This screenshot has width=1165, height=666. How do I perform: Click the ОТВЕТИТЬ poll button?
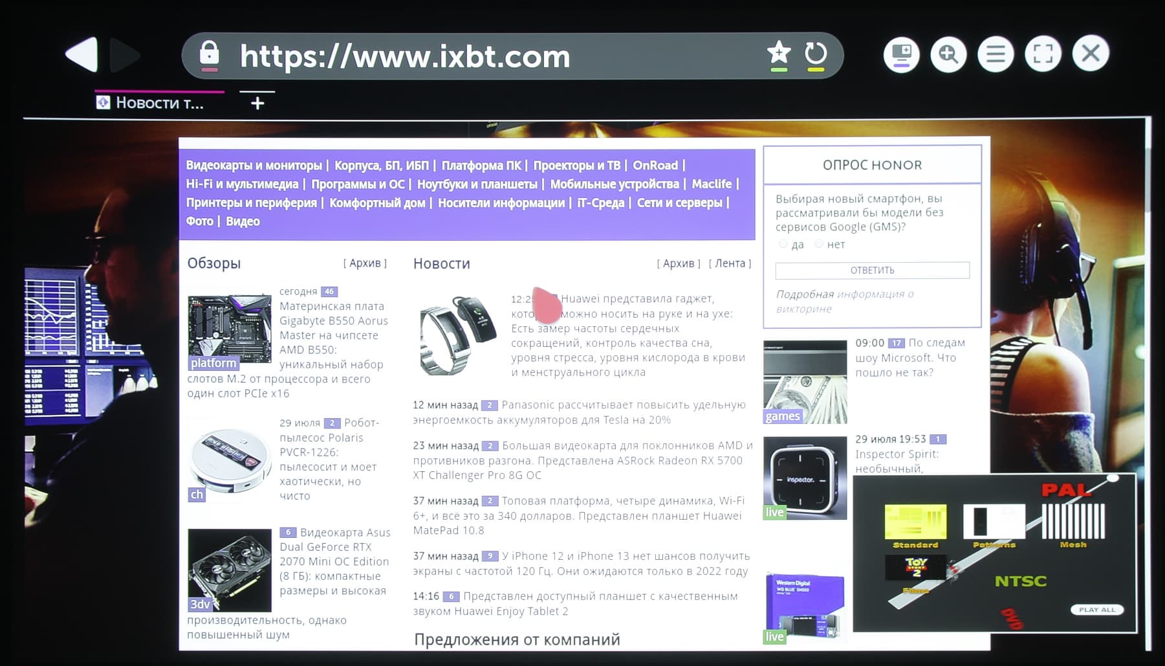872,271
